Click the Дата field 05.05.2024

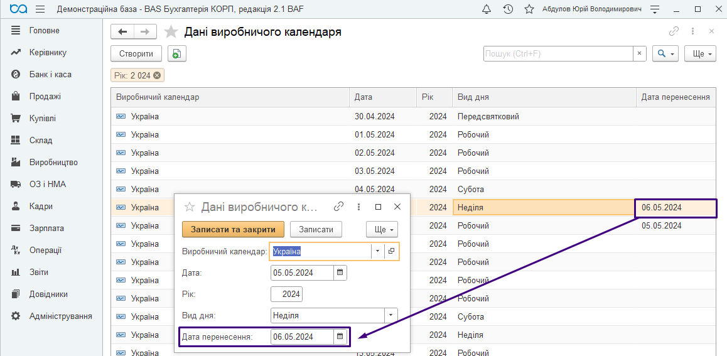302,273
